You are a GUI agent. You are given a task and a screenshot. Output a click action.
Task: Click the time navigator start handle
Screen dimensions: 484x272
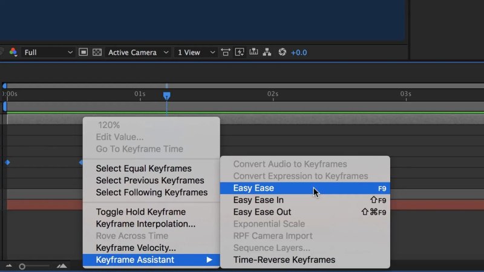[x=5, y=86]
